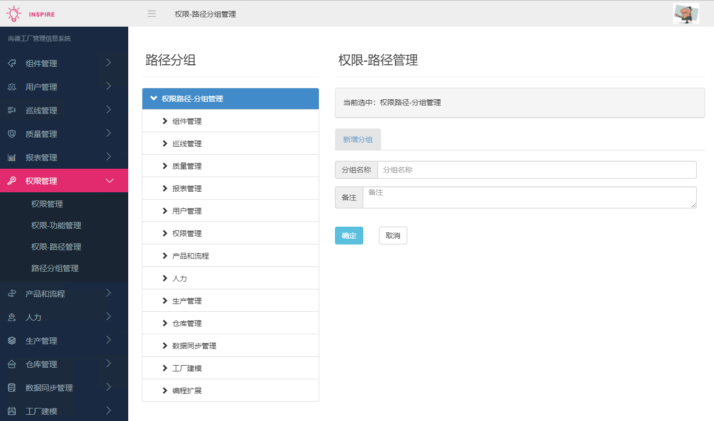Screen dimensions: 714x421
Task: Click the 权限-路径分组管理 header title
Action: pos(205,14)
